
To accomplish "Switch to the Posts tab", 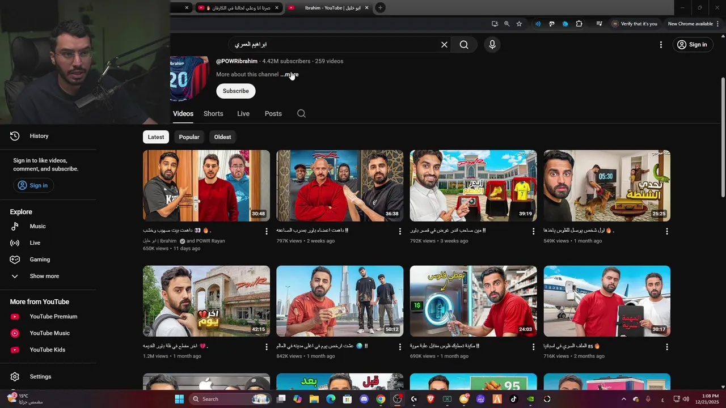I will 273,113.
